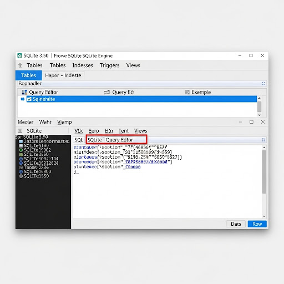
Task: Click the green grid icon of SQLite3950
Action: coord(21,155)
